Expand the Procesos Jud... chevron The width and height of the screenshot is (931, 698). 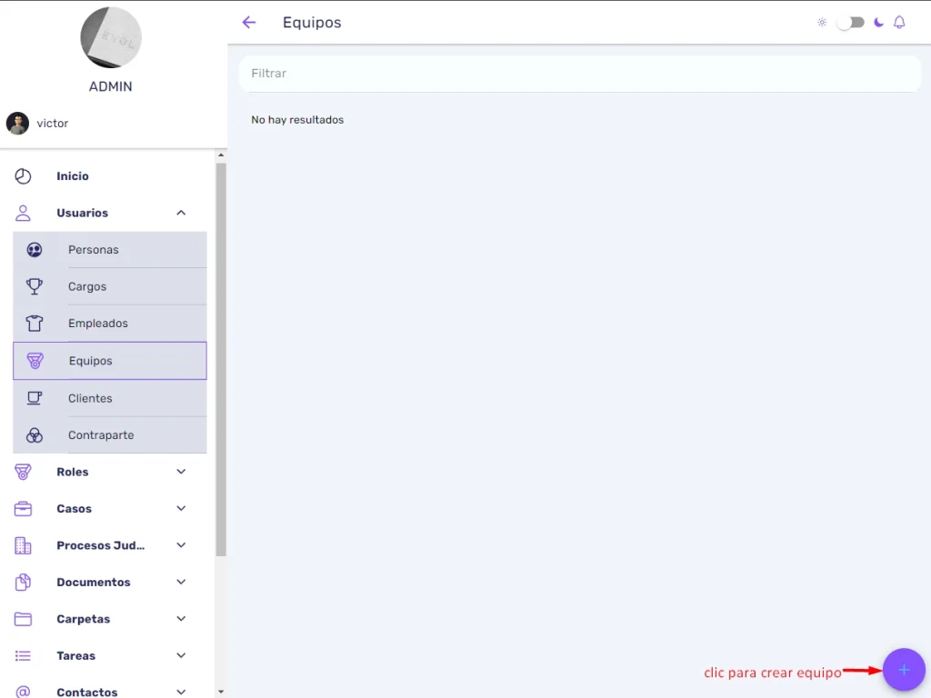pyautogui.click(x=181, y=545)
